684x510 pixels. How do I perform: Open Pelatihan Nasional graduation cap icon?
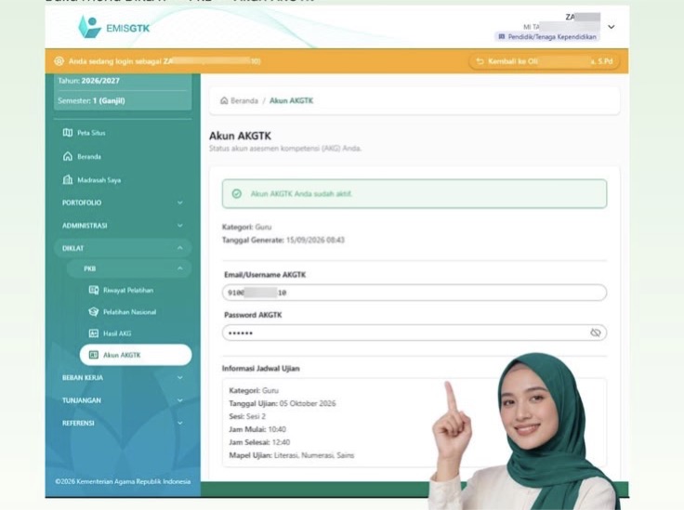coord(93,312)
